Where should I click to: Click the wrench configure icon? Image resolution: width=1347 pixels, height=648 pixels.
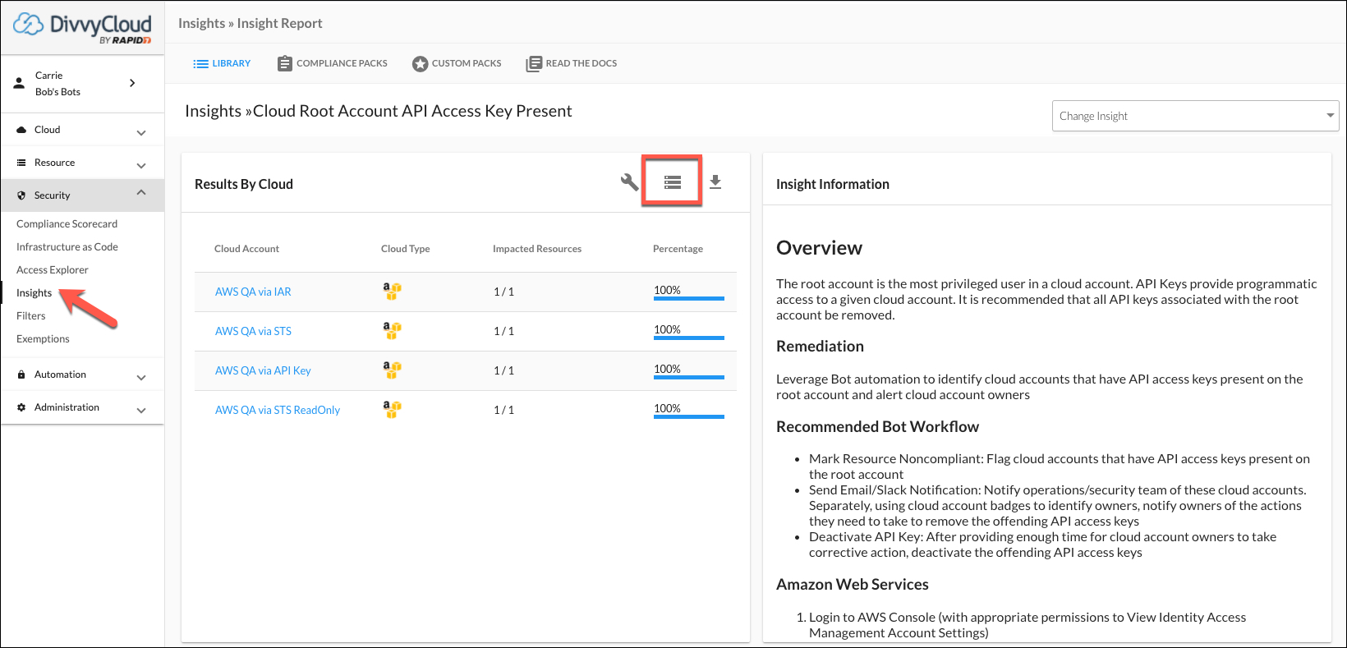point(629,182)
